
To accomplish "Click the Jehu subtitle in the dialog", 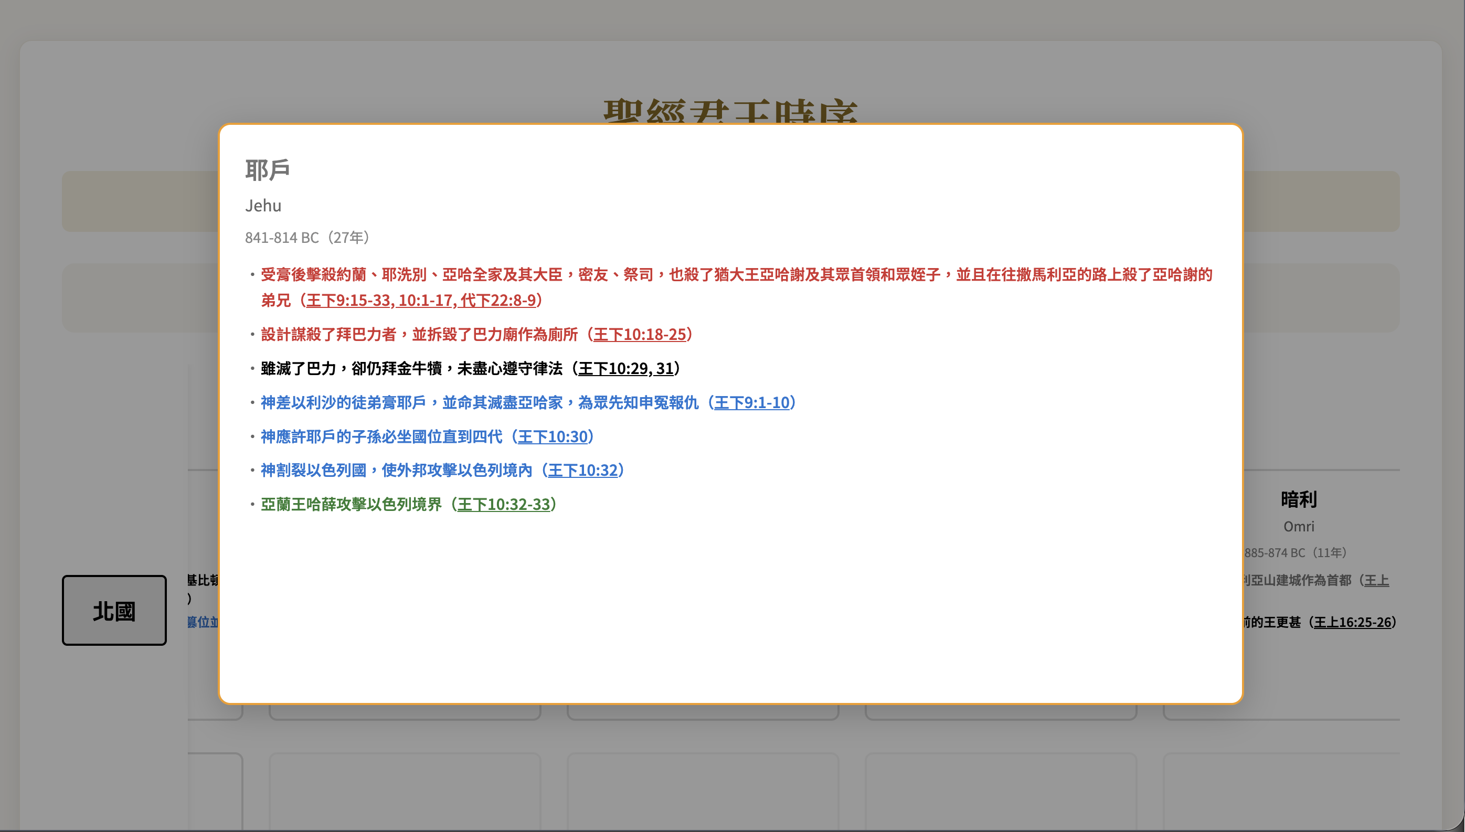I will point(263,206).
